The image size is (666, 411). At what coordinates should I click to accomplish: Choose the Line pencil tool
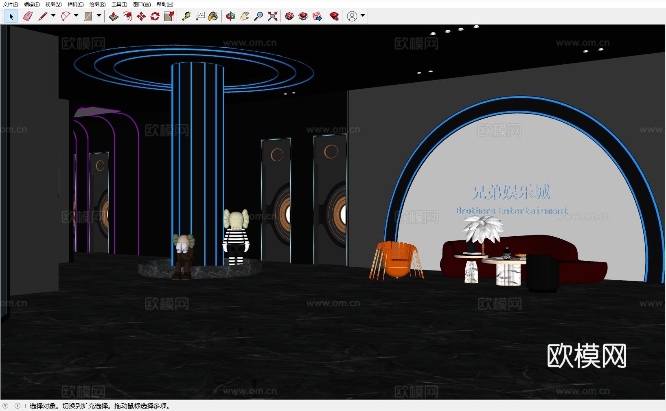(x=43, y=16)
